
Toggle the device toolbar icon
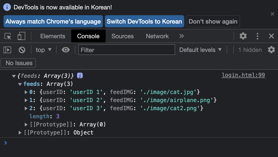[x=21, y=36]
